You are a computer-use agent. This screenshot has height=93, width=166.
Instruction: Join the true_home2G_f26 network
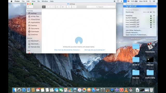tap(140, 25)
